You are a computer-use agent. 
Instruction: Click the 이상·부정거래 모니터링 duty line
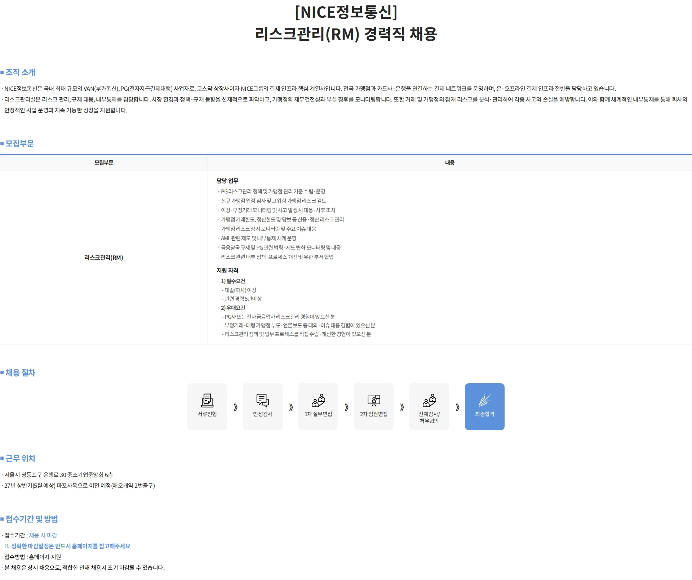point(278,210)
